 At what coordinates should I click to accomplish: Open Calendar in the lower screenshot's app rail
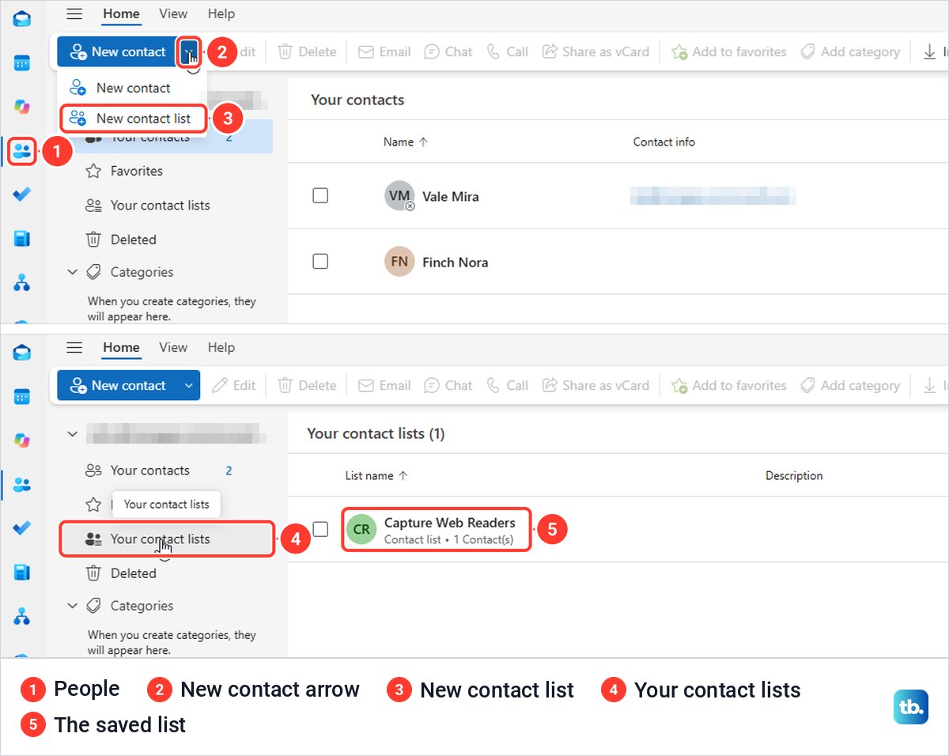click(22, 397)
